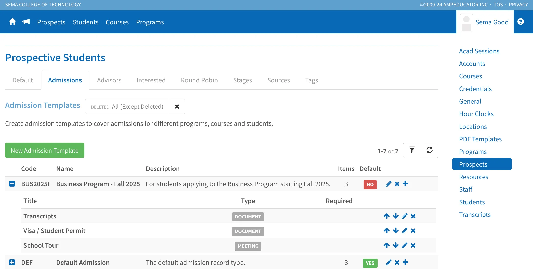Move School Tour item down
The height and width of the screenshot is (274, 533).
[x=396, y=245]
